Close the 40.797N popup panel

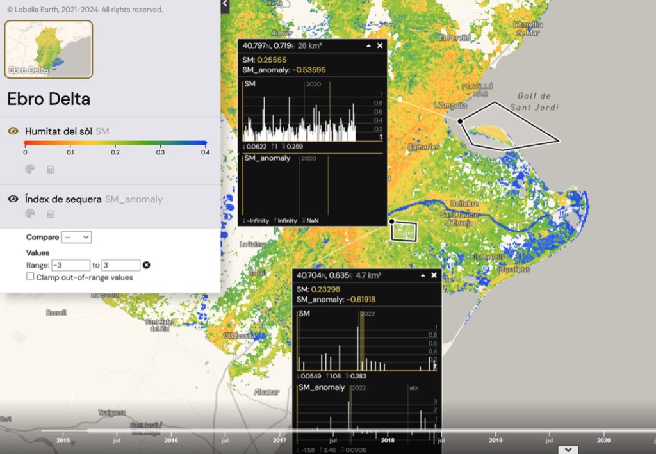380,46
